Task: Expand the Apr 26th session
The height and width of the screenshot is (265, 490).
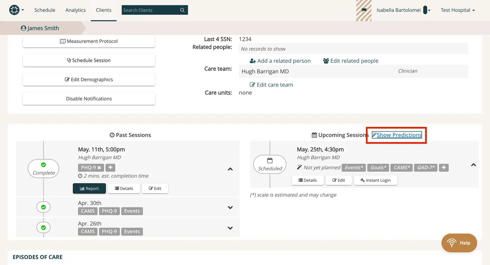Action: (x=230, y=228)
